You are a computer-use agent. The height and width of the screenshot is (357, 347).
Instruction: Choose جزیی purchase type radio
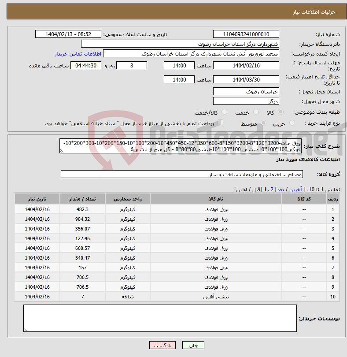point(292,123)
